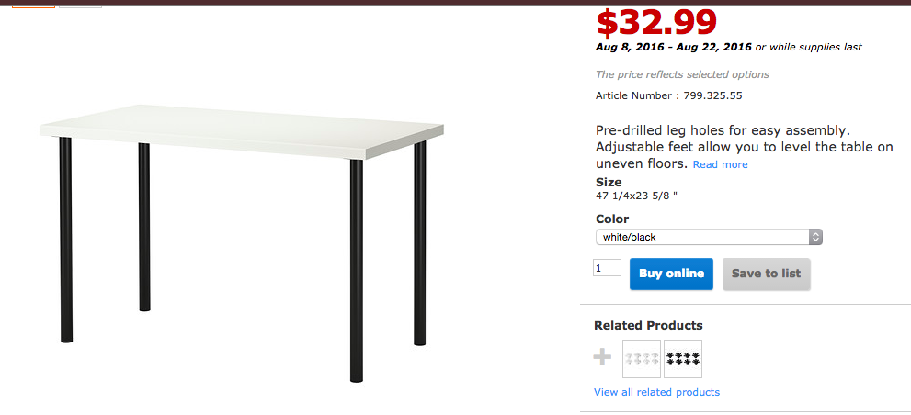The width and height of the screenshot is (911, 415).
Task: Switch to the gray-bordered image thumbnail tab
Action: click(81, 4)
